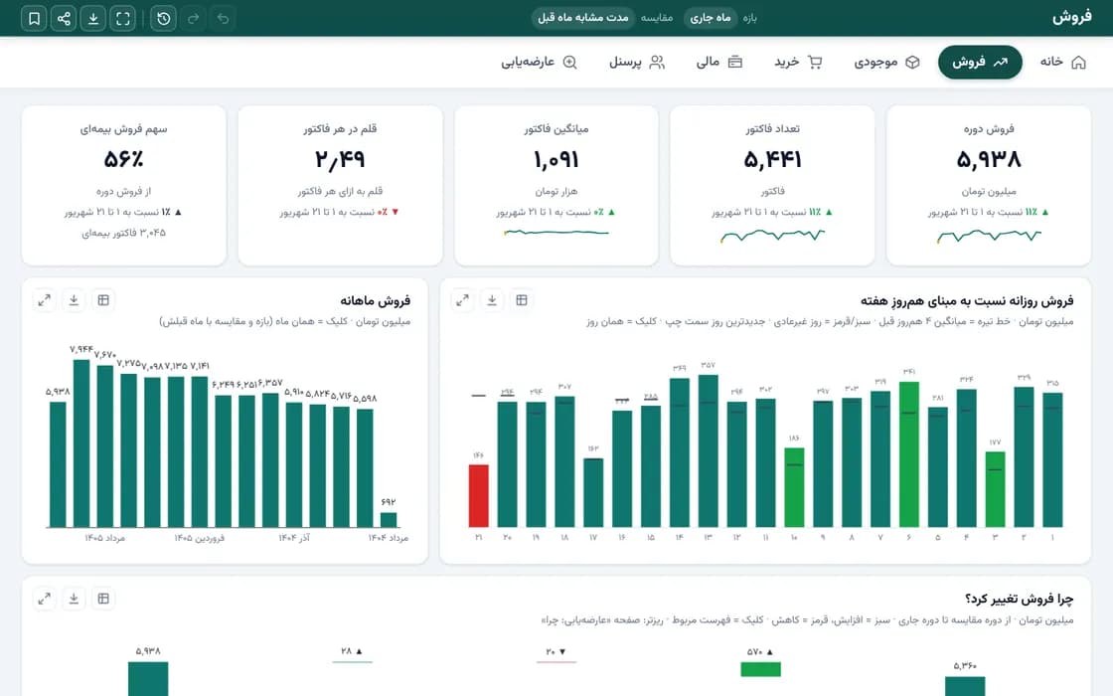The image size is (1113, 696).
Task: Click the short monthly bar labeled ۶۹۲
Action: 389,520
